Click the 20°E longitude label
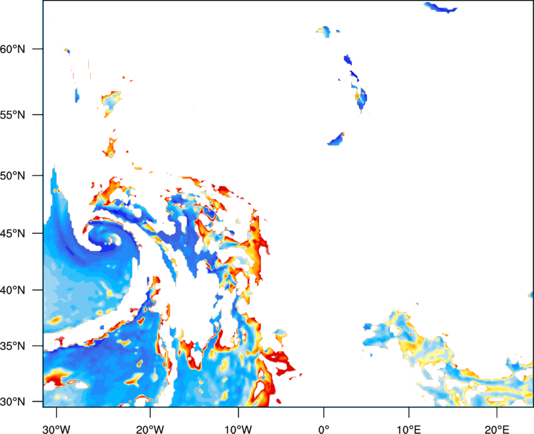This screenshot has width=534, height=434. click(x=497, y=429)
